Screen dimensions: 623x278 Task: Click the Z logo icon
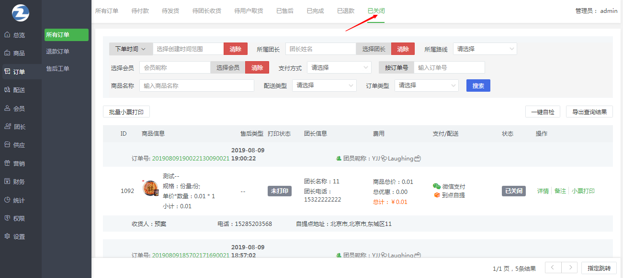(x=21, y=13)
